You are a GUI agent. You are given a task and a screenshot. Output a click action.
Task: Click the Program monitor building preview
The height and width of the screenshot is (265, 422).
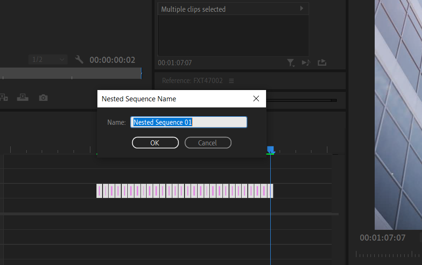click(398, 114)
